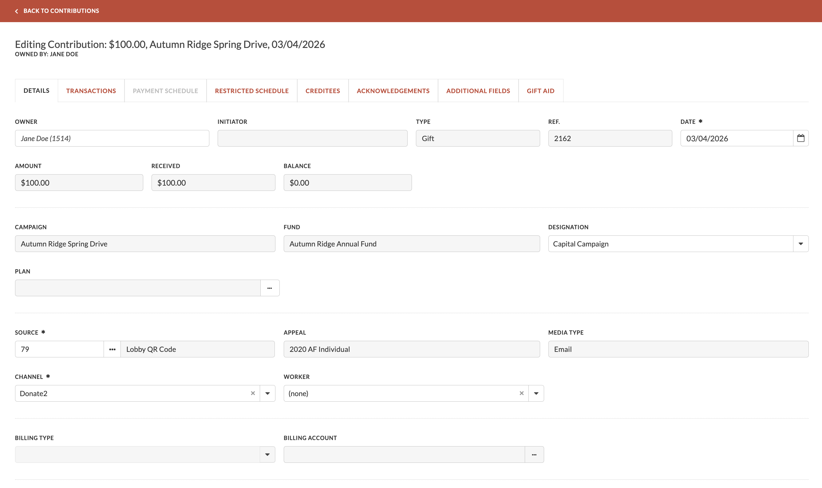Open the empty Billing Type combo box
Image resolution: width=822 pixels, height=488 pixels.
tap(145, 455)
